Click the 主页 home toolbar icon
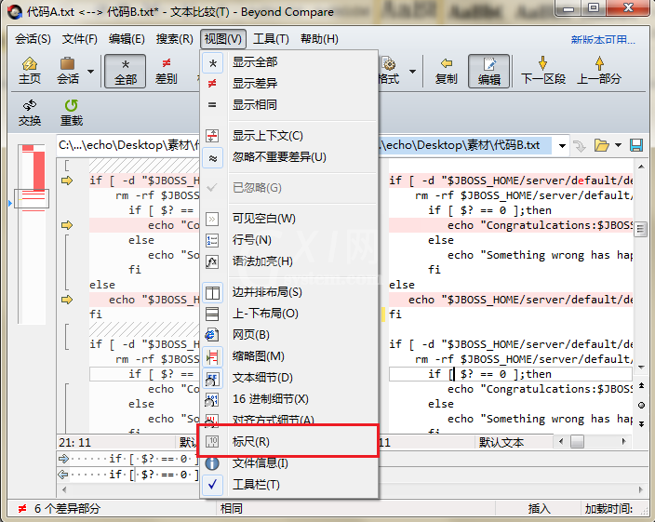Viewport: 655px width, 522px height. (x=29, y=71)
